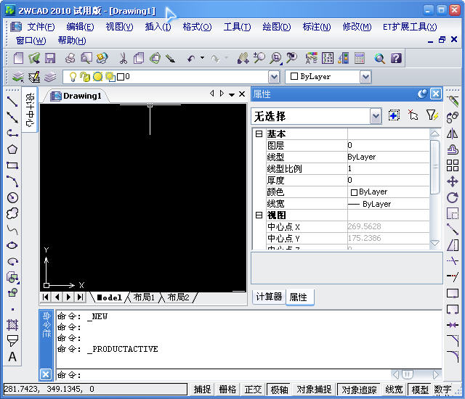Viewport: 465px width, 399px height.
Task: Click the Save icon in toolbar
Action: pyautogui.click(x=50, y=58)
